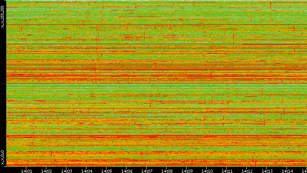This screenshot has height=173, width=307.
Task: Select the 14:11 time axis label
Action: click(227, 171)
